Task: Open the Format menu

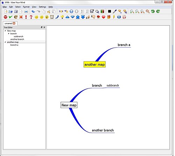Action: click(x=26, y=7)
